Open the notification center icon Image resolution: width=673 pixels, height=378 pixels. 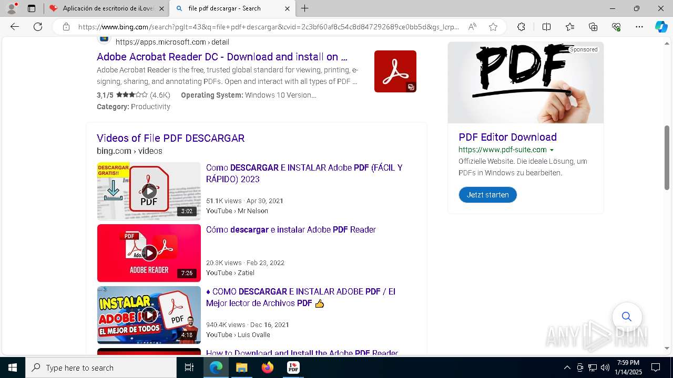(656, 367)
